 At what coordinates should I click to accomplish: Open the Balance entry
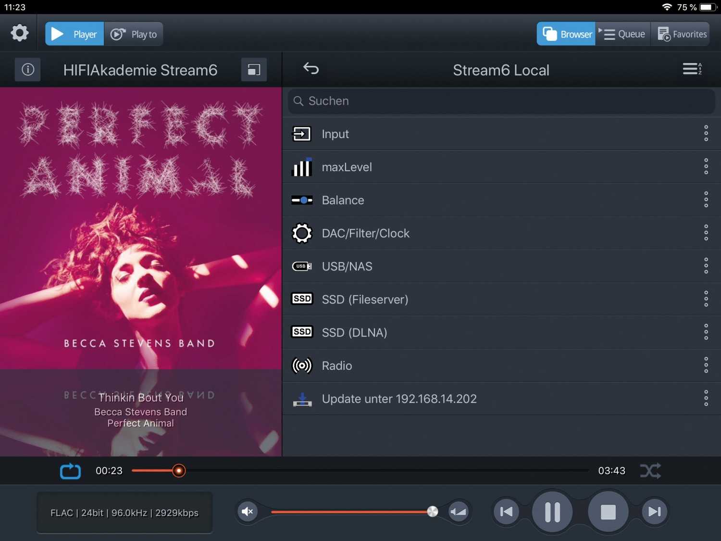point(501,200)
